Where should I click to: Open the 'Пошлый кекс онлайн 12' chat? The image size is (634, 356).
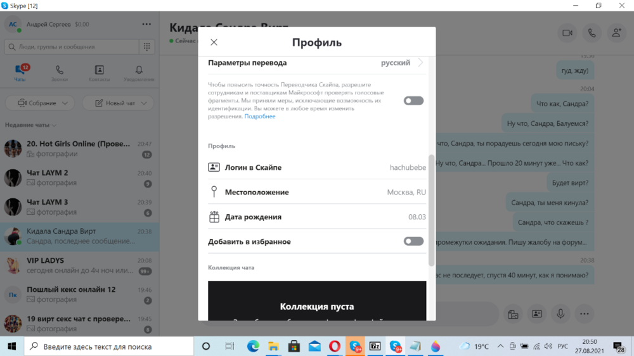[79, 295]
